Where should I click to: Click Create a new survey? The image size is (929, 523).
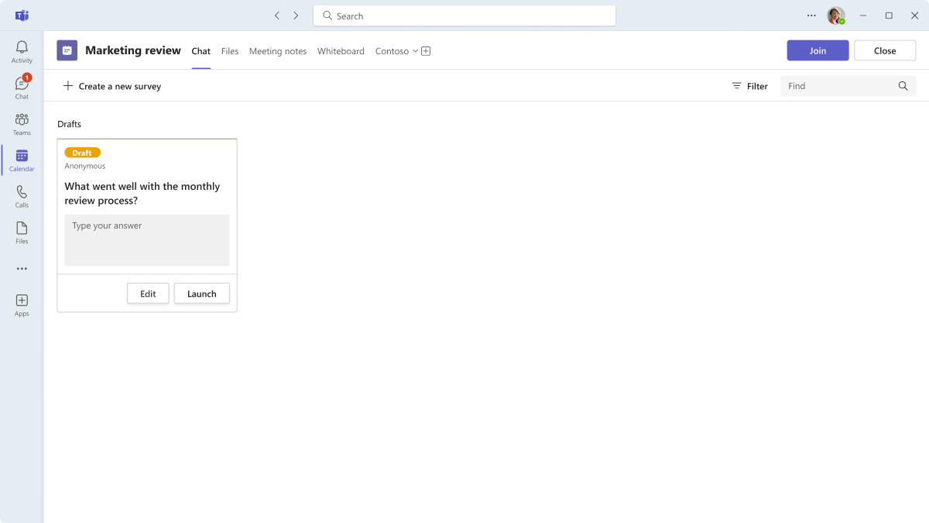112,86
